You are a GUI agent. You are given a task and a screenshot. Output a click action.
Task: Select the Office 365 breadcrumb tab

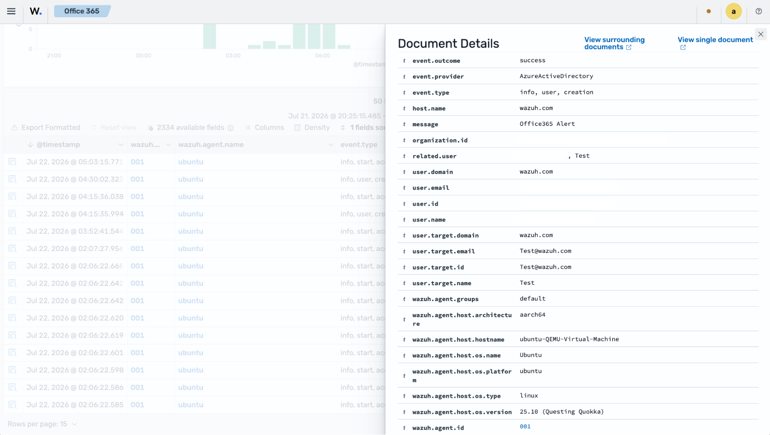(82, 11)
